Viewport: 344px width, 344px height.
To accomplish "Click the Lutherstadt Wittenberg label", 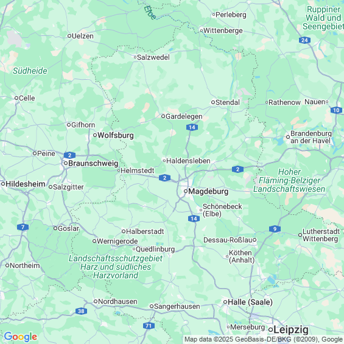I will point(321,235).
